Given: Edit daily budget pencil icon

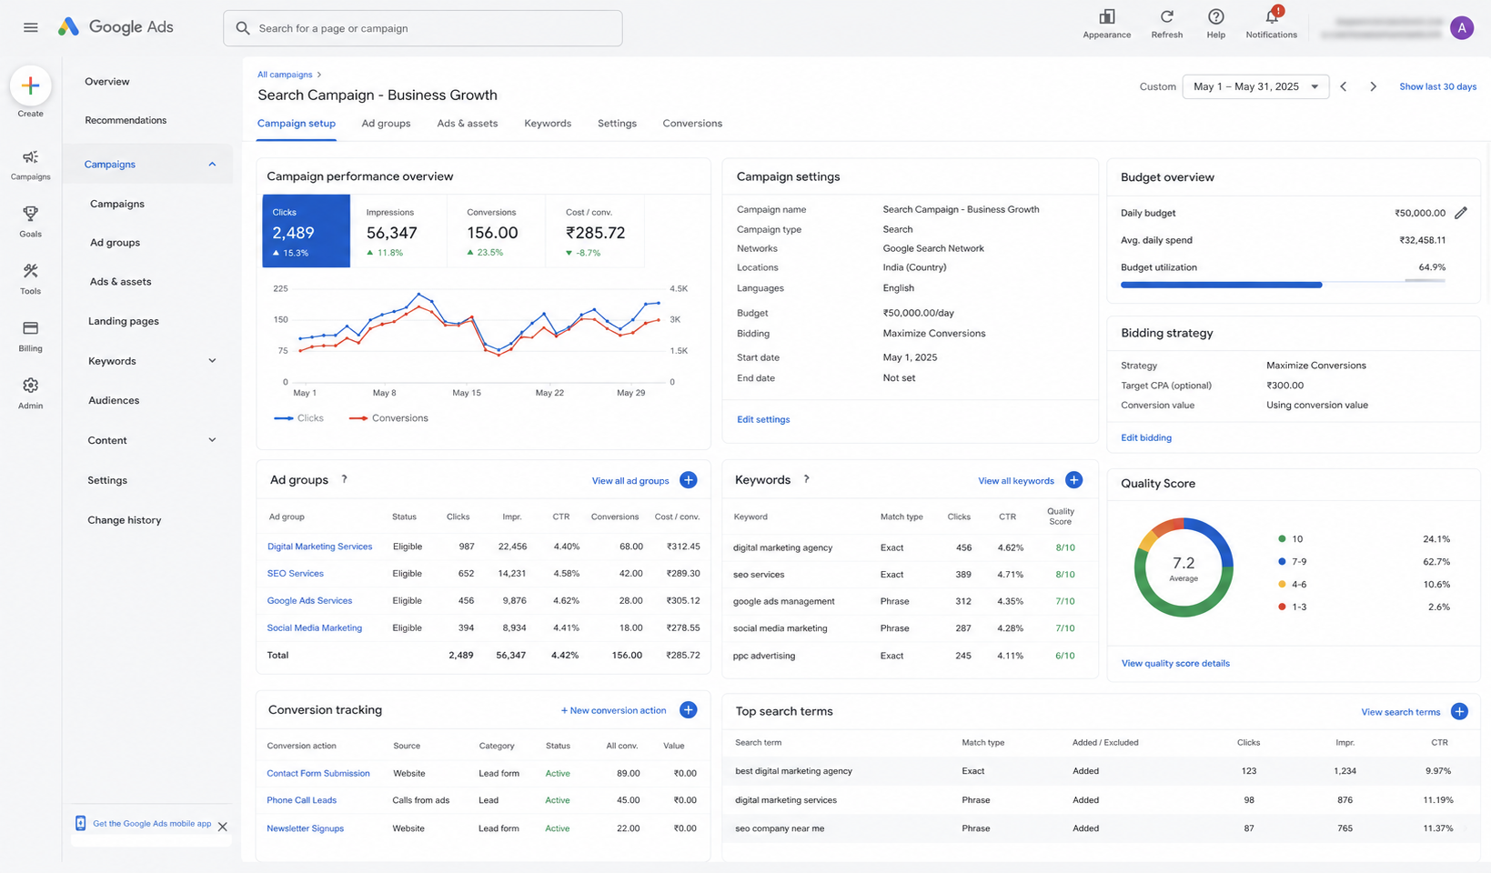Looking at the screenshot, I should (1460, 213).
